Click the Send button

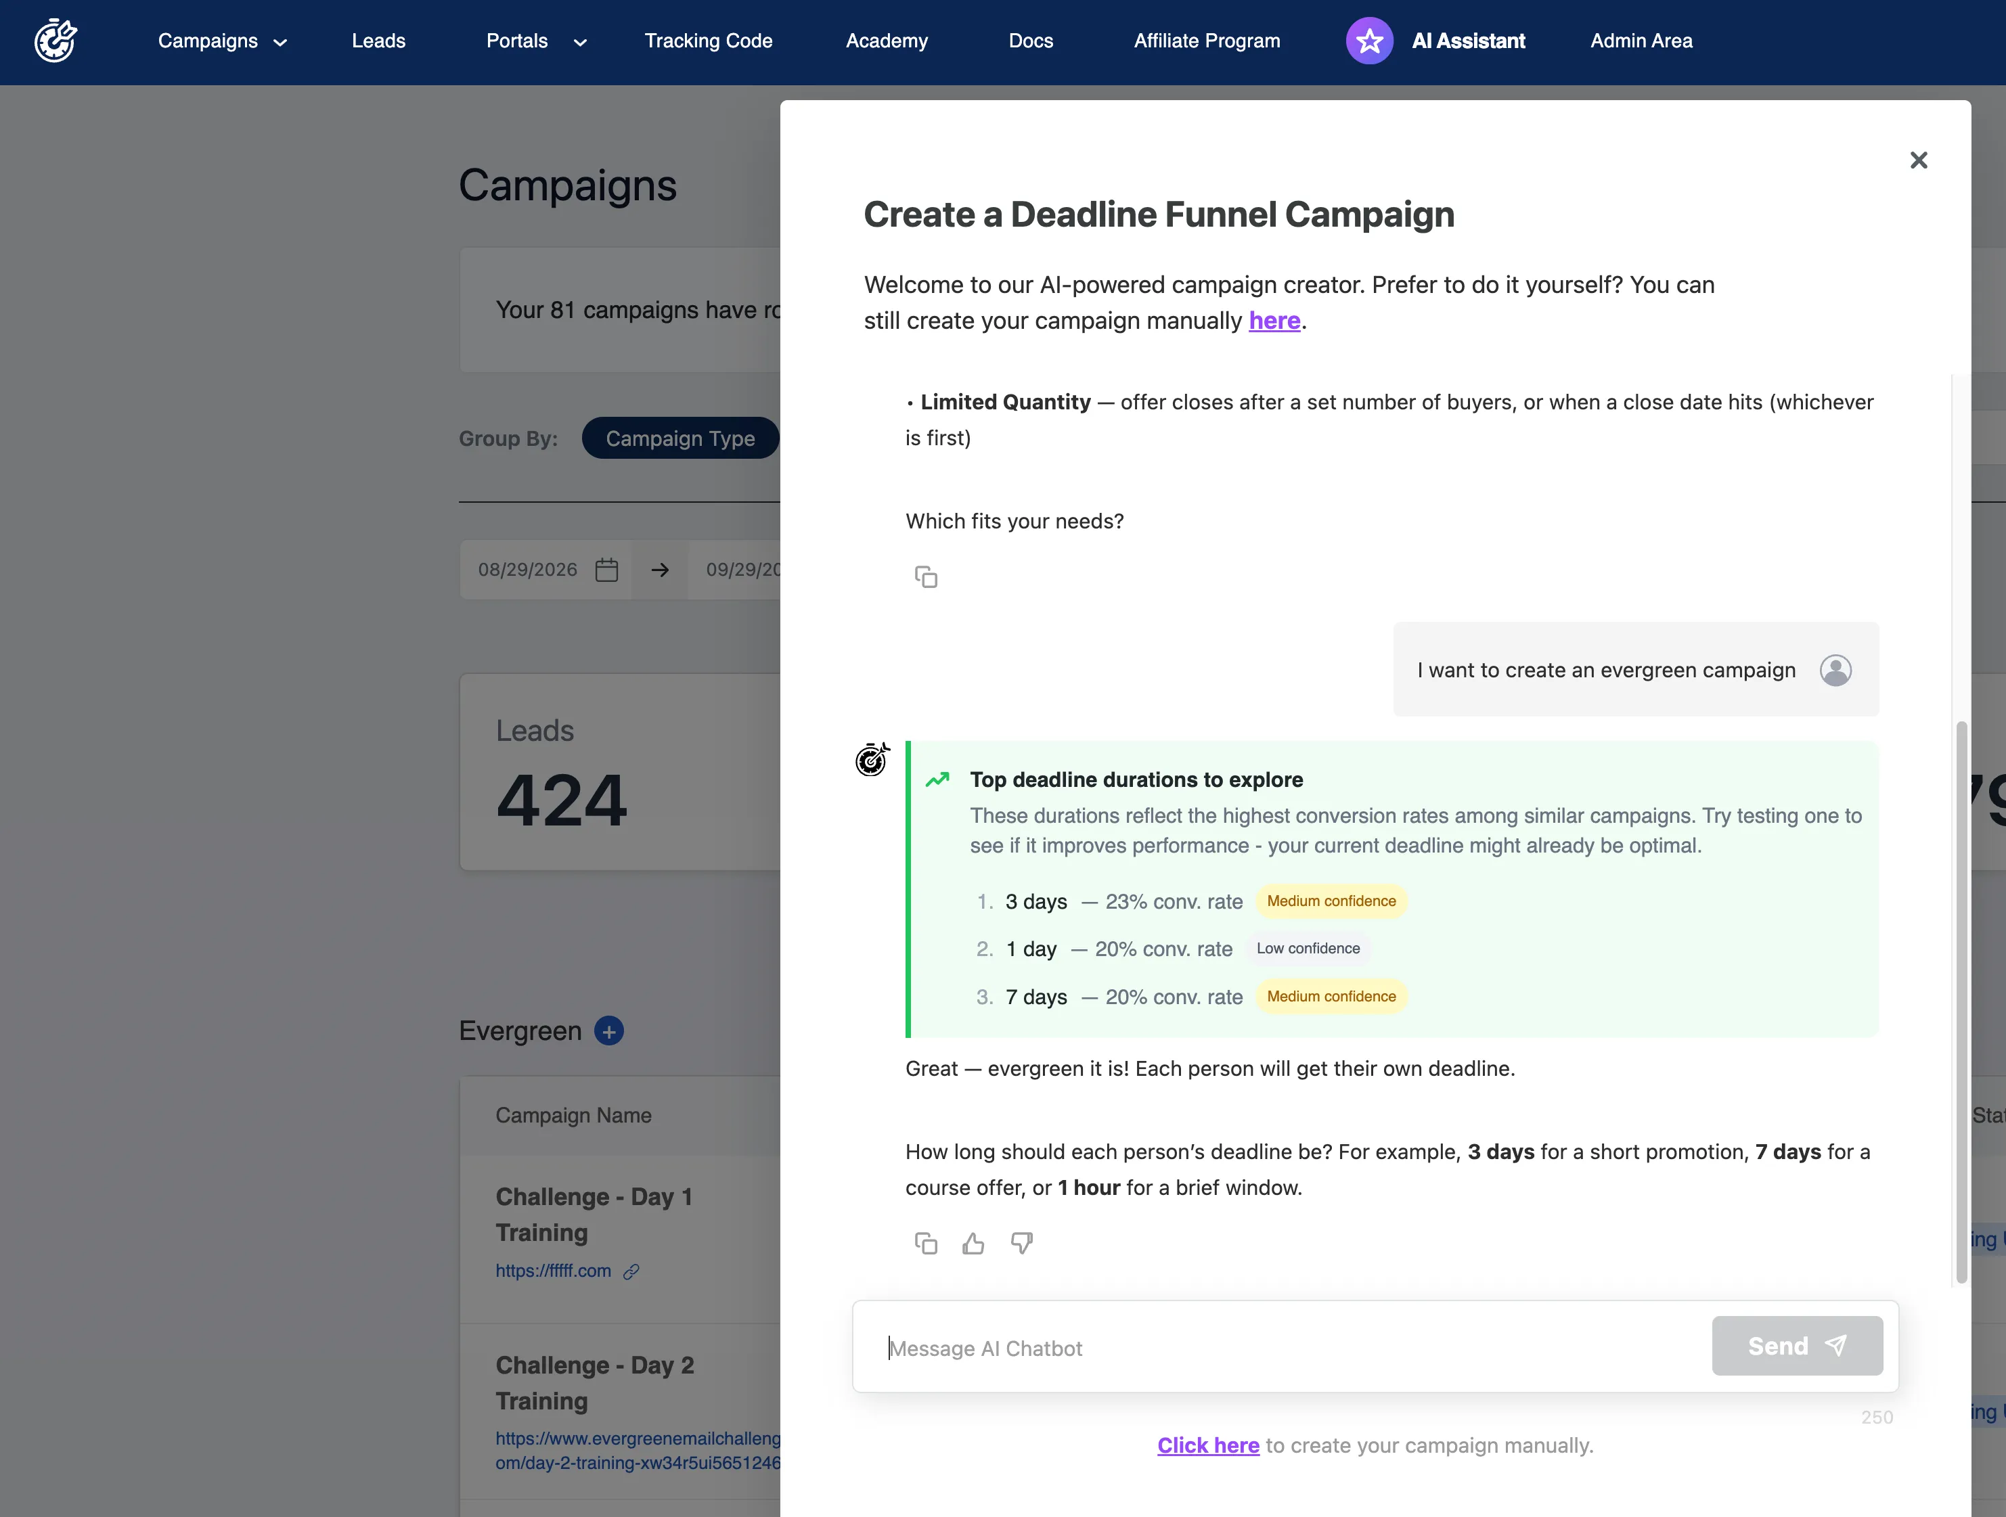tap(1796, 1346)
